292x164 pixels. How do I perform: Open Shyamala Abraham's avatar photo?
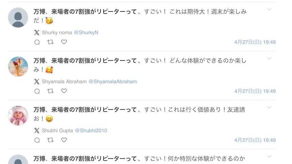pyautogui.click(x=18, y=67)
